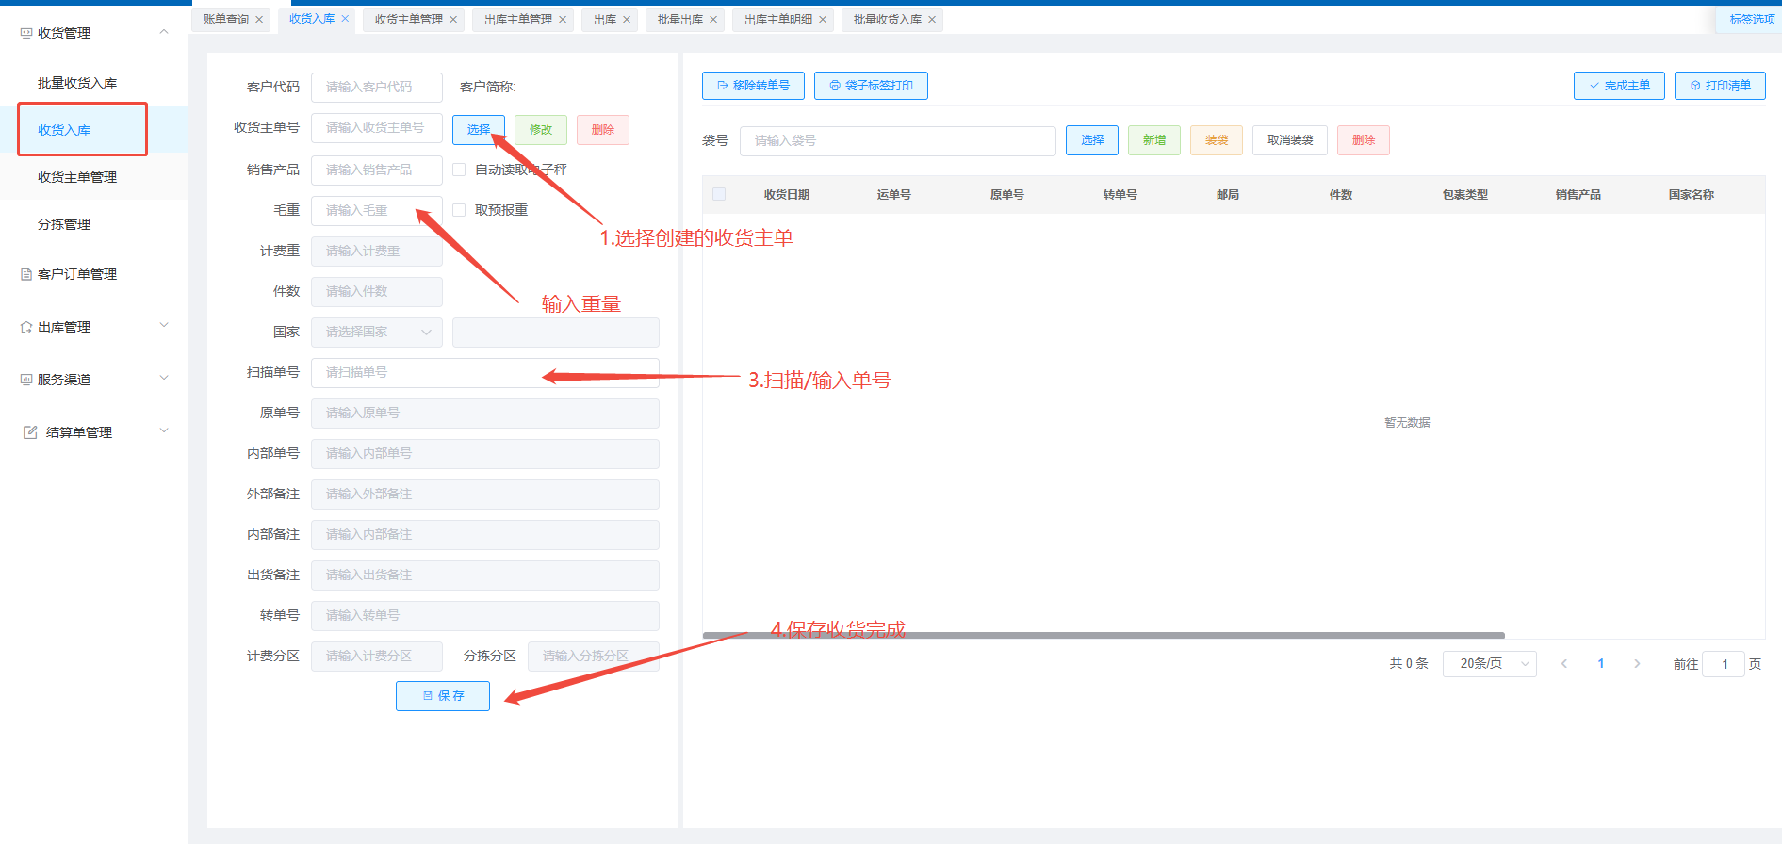Close the 批量出库 tab via X icon
Viewport: 1782px width, 844px height.
click(x=713, y=20)
